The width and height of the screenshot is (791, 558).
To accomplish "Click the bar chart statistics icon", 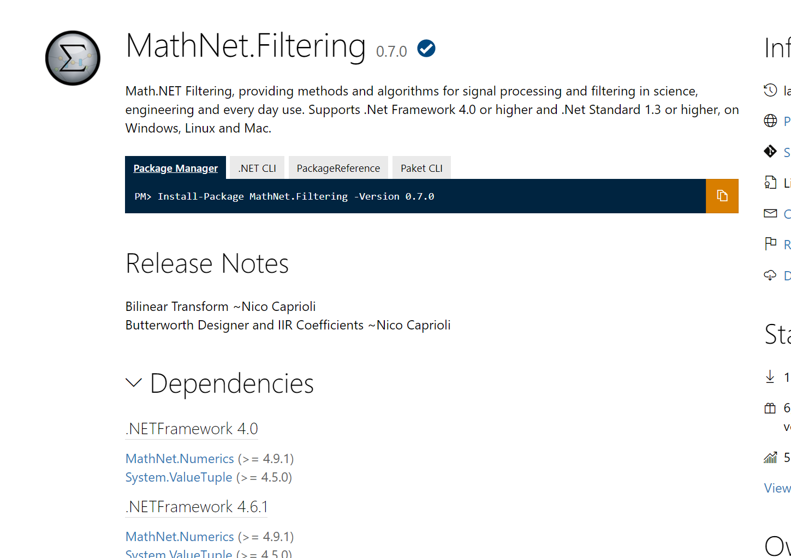I will coord(770,457).
